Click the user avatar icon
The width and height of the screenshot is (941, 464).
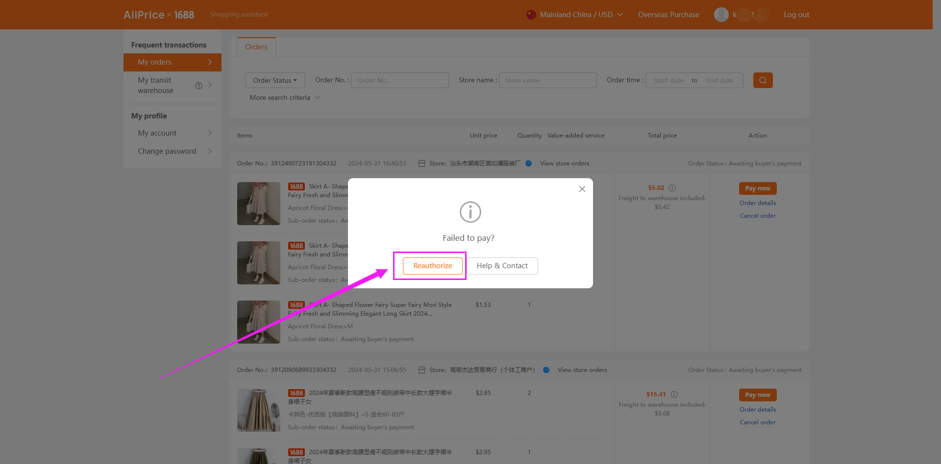(x=721, y=15)
